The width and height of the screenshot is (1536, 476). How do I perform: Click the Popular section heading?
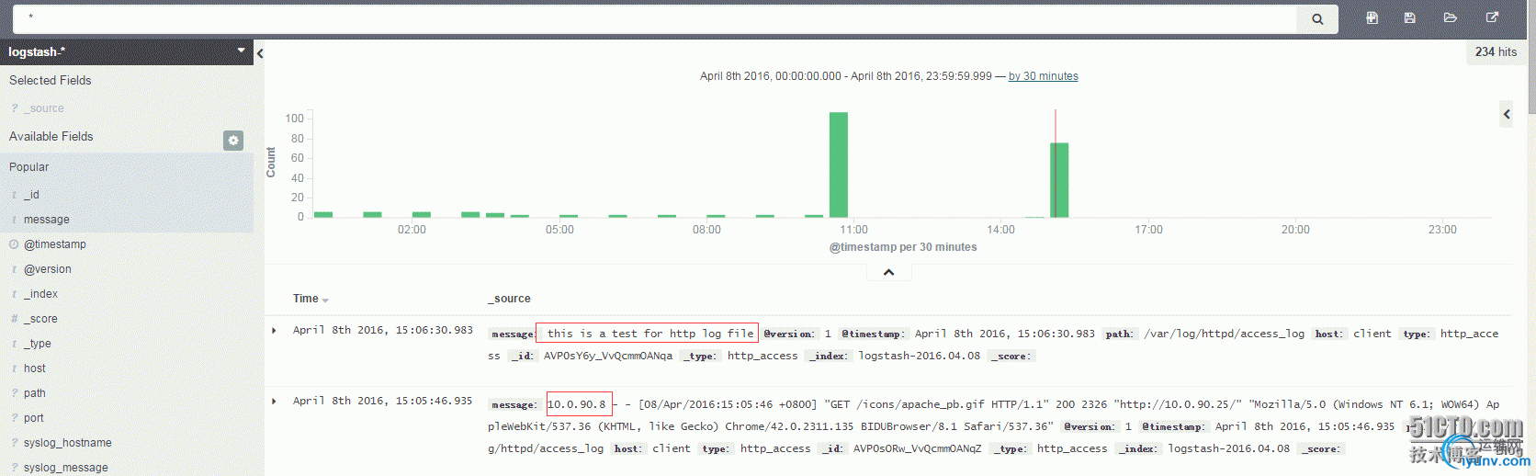[29, 167]
